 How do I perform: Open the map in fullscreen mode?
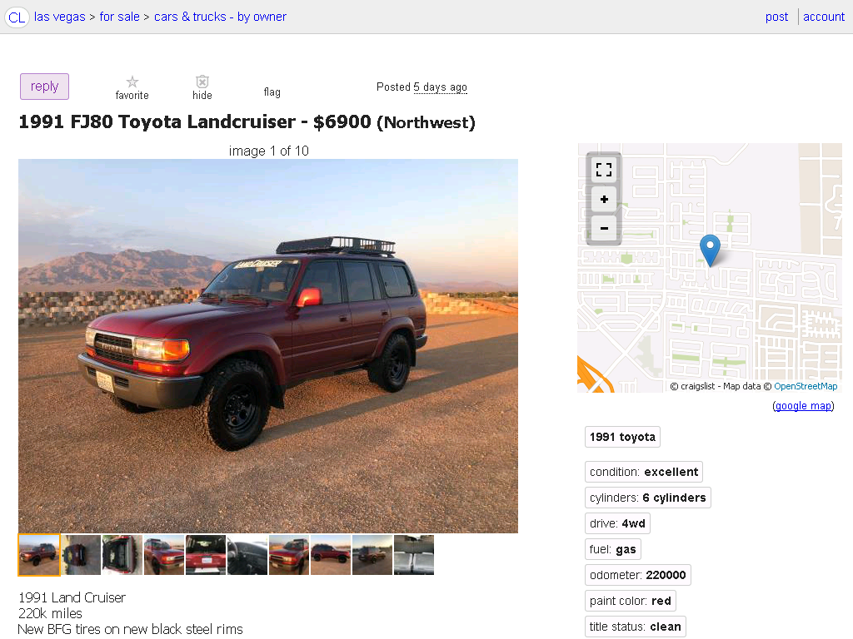point(604,170)
